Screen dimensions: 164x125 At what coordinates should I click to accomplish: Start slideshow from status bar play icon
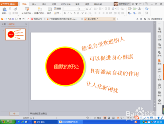pos(118,118)
